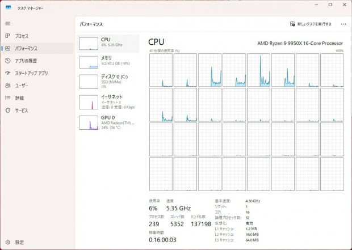Open the プロセス page icon

point(8,36)
